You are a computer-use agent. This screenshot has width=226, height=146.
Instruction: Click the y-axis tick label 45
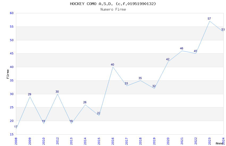(x=12, y=54)
